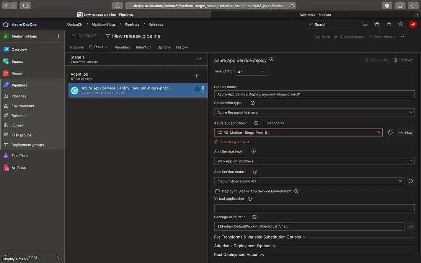Viewport: 421px width, 263px height.
Task: Reload page from address bar icon
Action: tap(292, 5)
